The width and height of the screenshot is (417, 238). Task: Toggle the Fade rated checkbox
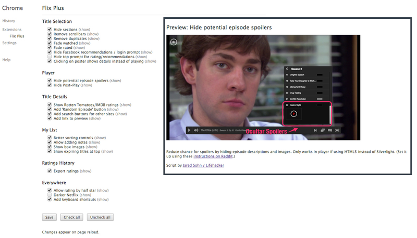(x=50, y=47)
